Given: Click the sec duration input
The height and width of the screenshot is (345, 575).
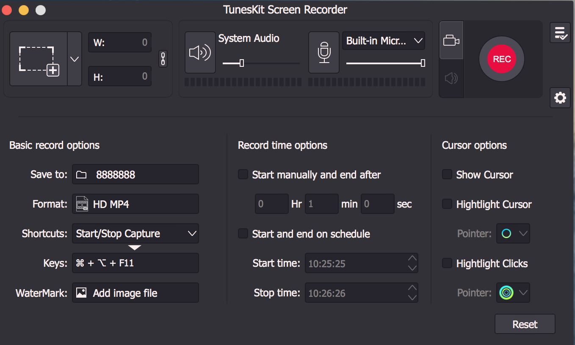Looking at the screenshot, I should click(378, 204).
